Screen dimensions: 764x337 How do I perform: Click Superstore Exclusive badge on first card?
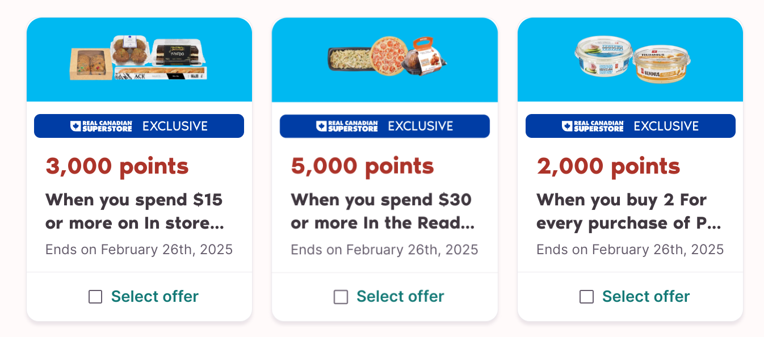point(139,126)
